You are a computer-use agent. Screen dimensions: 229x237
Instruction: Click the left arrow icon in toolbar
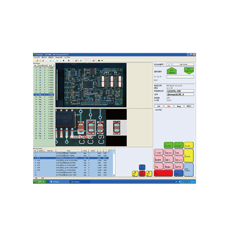pos(51,61)
